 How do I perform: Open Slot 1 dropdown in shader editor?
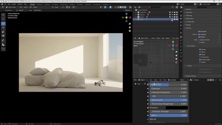(184, 80)
